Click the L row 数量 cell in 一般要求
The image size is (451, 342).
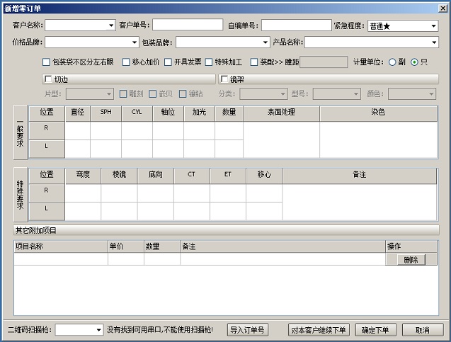[229, 149]
